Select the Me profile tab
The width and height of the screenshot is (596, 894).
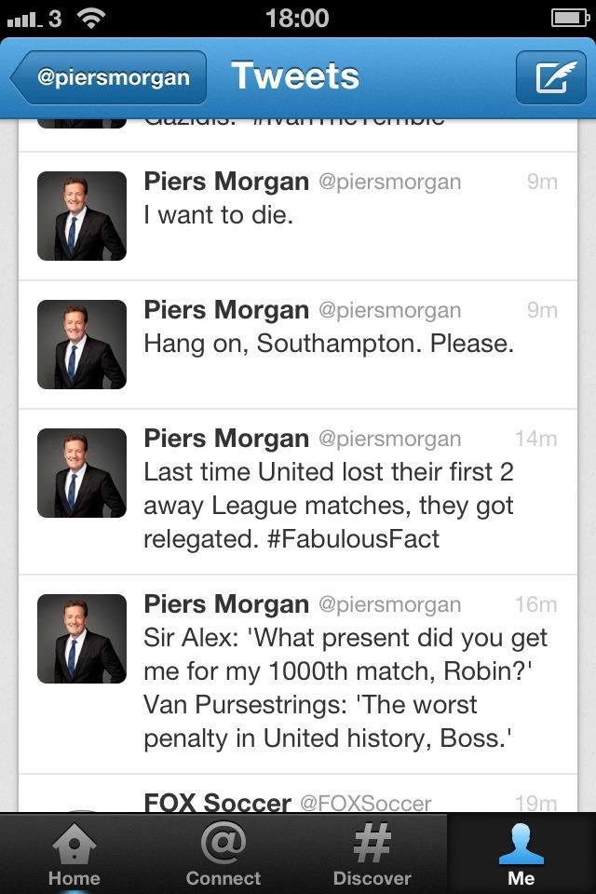pos(521,854)
